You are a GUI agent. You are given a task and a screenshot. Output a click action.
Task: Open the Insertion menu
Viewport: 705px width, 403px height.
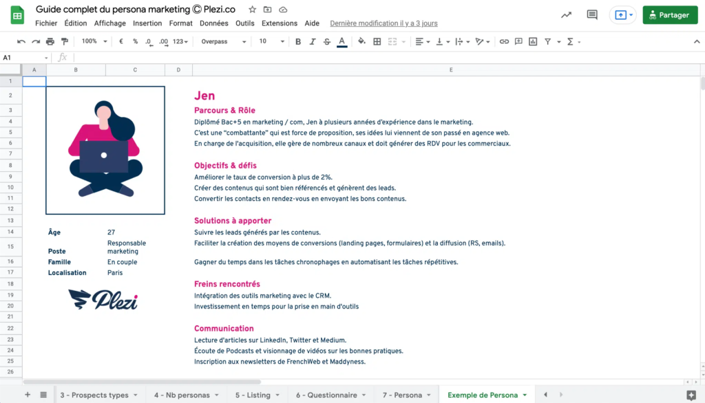click(147, 23)
